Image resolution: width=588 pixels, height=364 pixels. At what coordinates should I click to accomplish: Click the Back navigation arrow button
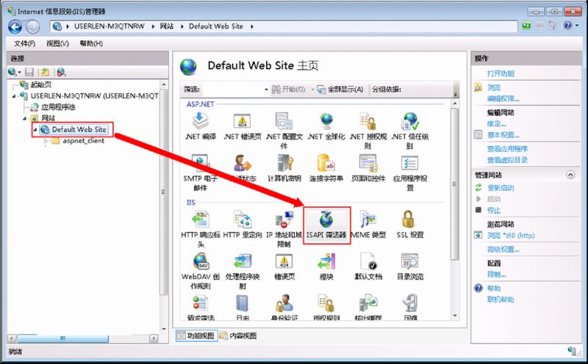15,26
